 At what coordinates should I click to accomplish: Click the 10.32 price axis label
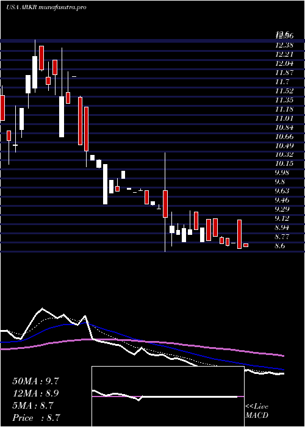point(284,154)
